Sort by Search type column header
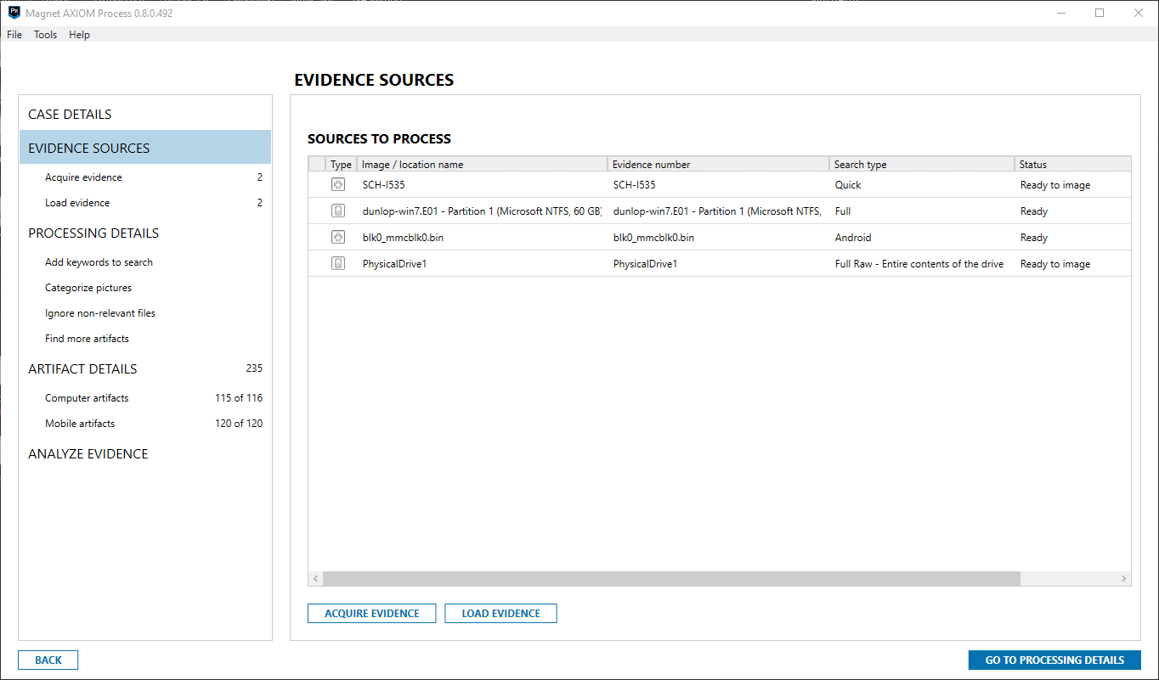The height and width of the screenshot is (680, 1159). (922, 165)
